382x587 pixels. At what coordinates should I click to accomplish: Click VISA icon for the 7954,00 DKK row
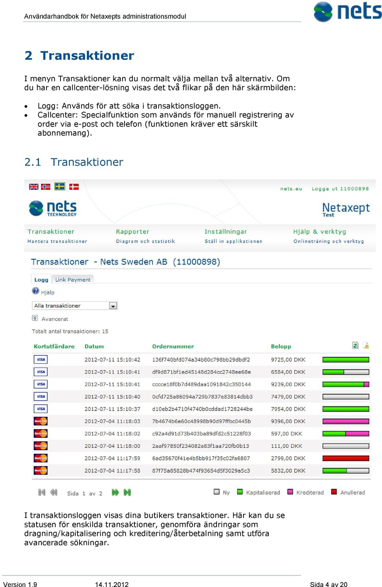(x=41, y=409)
